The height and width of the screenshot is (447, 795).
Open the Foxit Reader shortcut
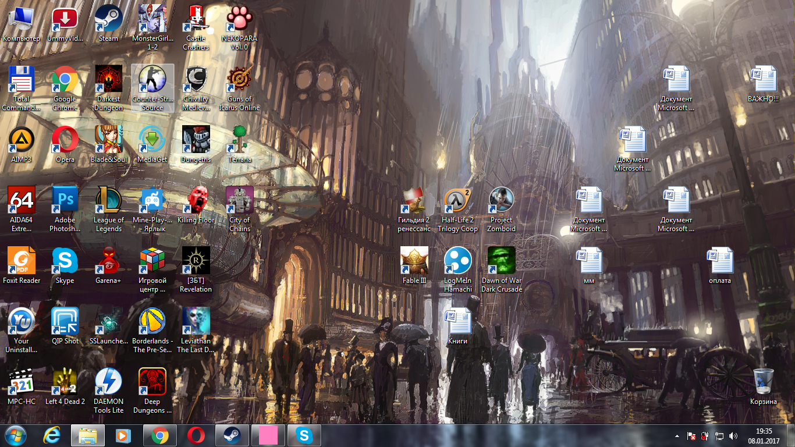coord(22,267)
